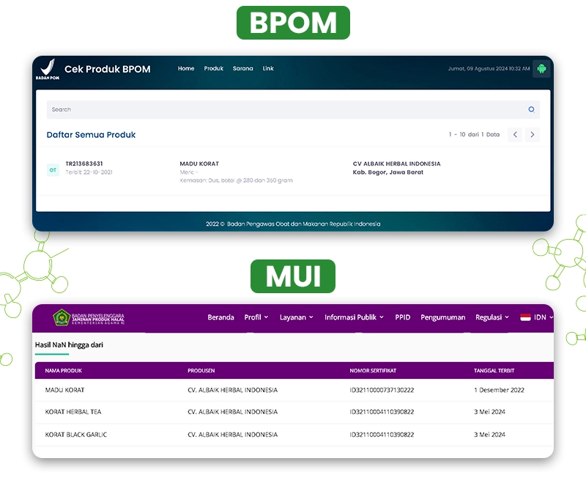Click the 1 Desember 2022 date
This screenshot has width=586, height=483.
tap(499, 391)
